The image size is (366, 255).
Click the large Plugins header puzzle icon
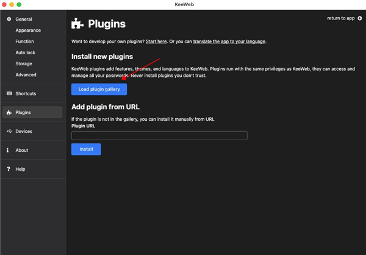point(77,24)
